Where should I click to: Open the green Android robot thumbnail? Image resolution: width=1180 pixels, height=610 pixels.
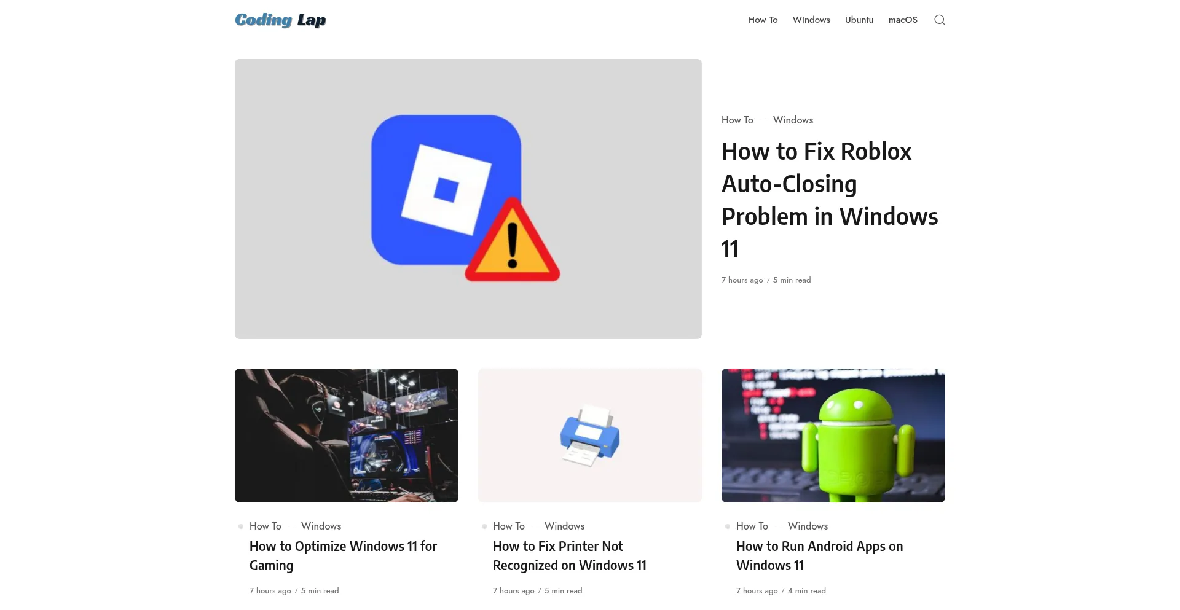click(x=833, y=435)
